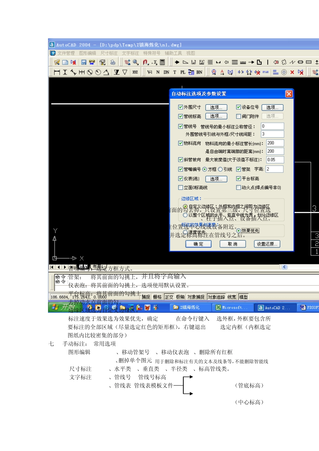
Task: Toggle the 平台标高 checkbox
Action: (238, 179)
